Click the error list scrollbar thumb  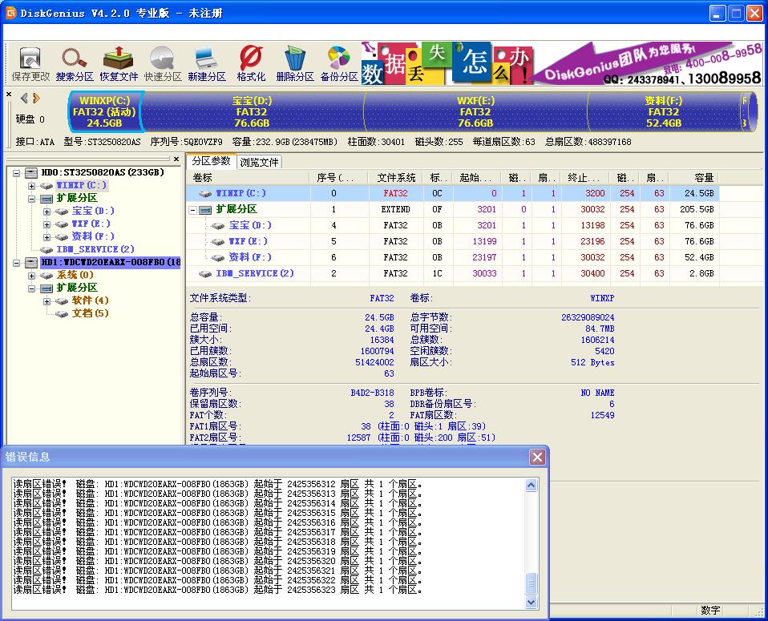click(x=532, y=583)
